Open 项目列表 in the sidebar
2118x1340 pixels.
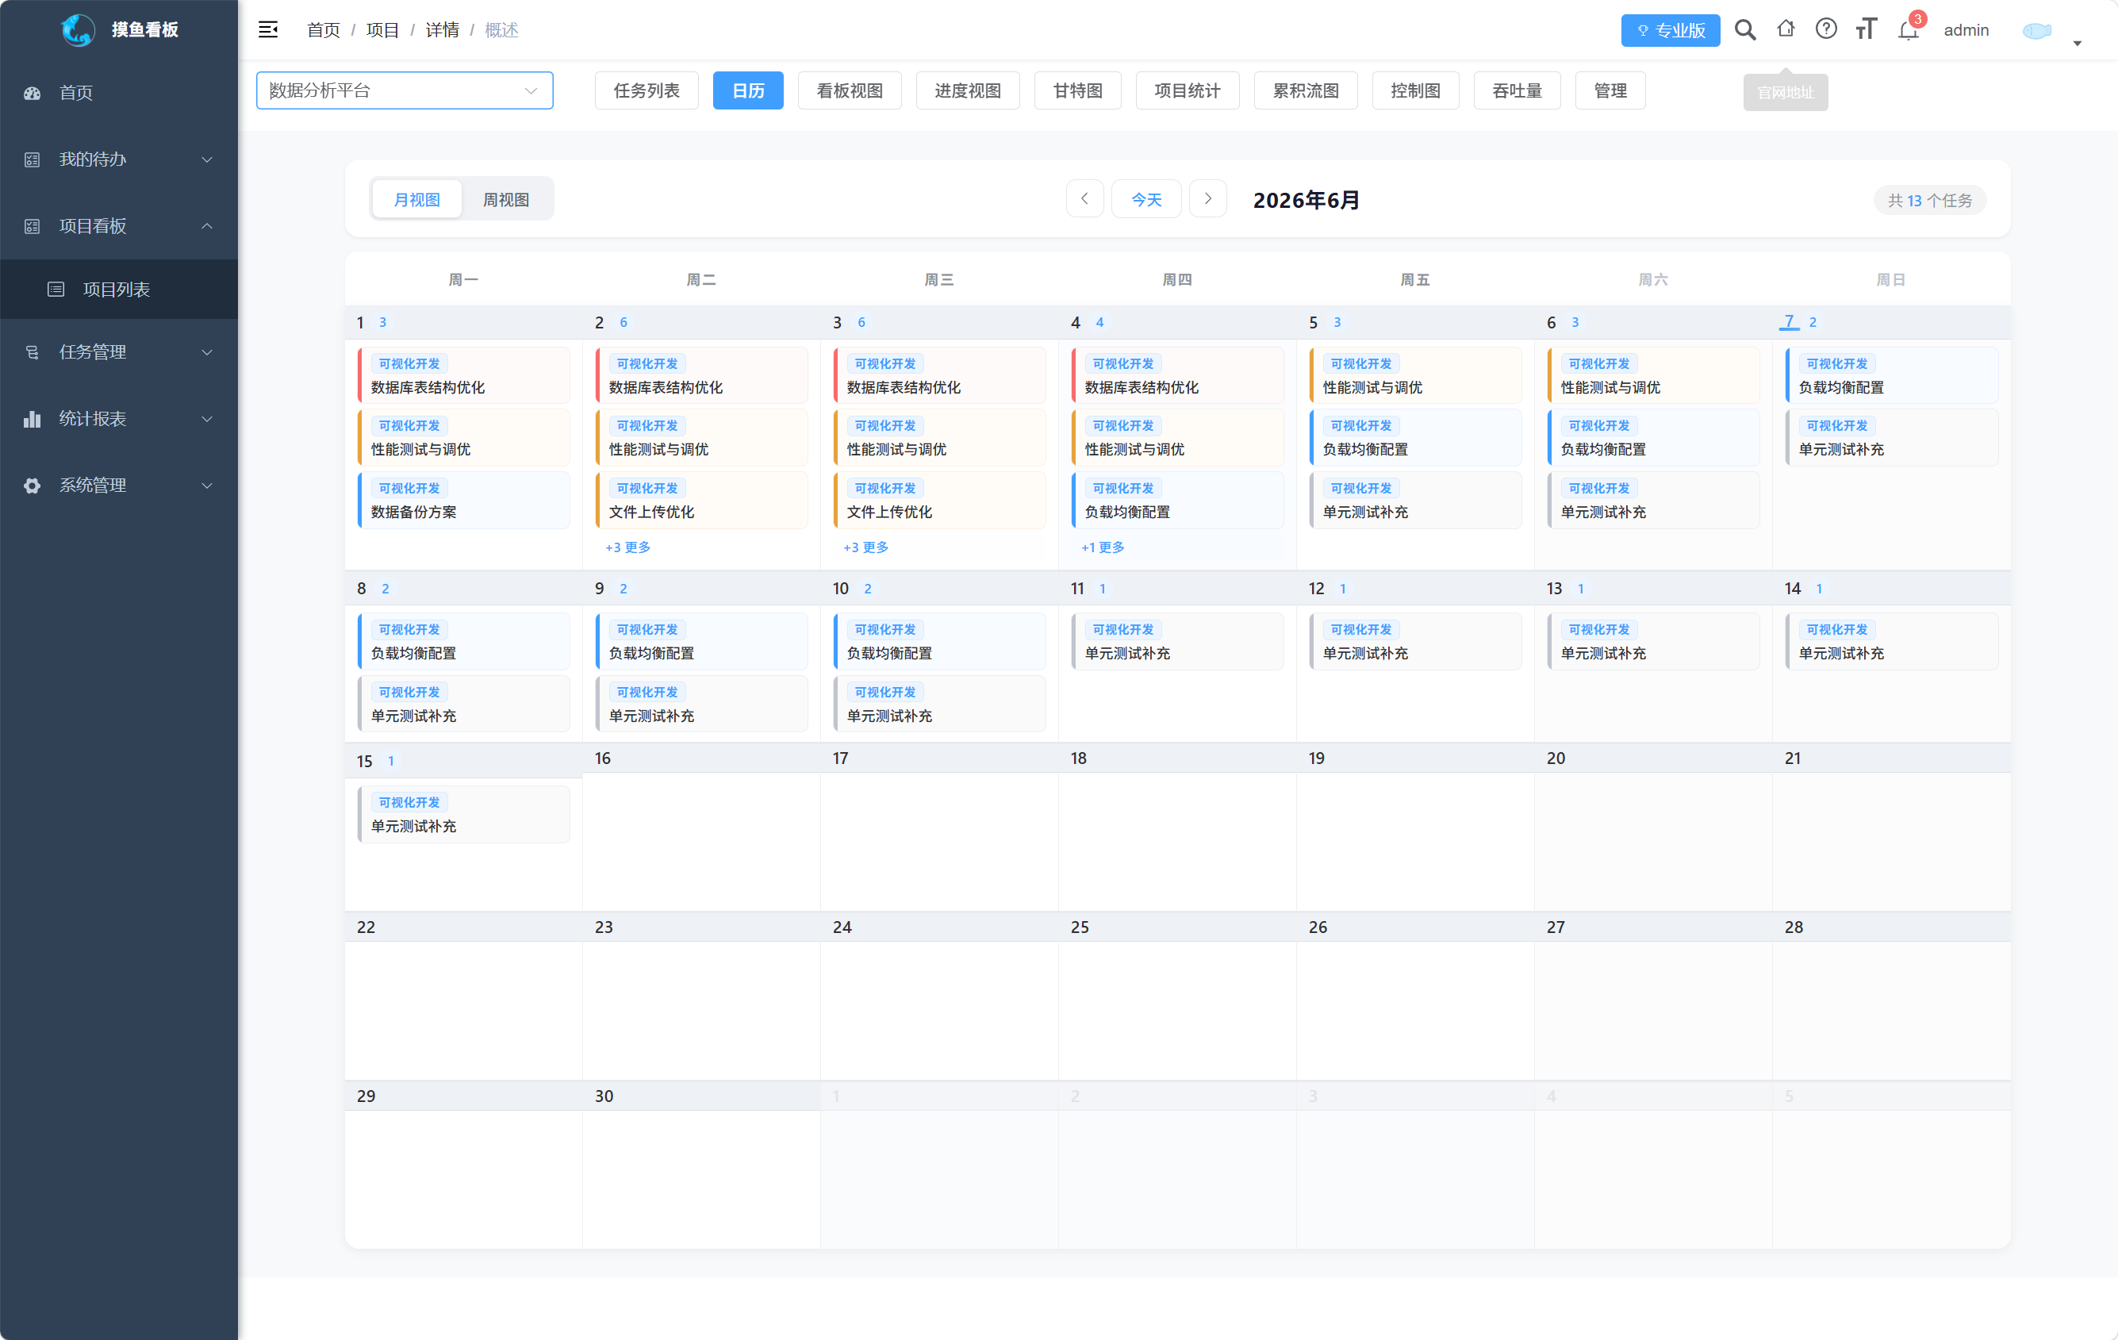coord(119,290)
